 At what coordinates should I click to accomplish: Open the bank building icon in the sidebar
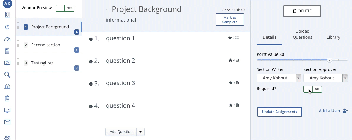point(7,87)
